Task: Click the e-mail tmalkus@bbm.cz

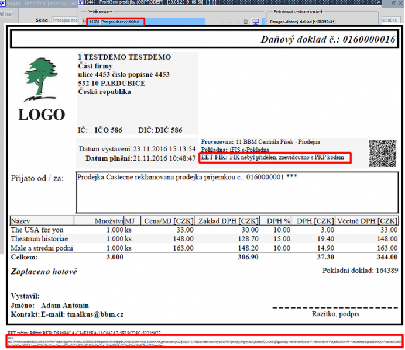Action: [95, 314]
